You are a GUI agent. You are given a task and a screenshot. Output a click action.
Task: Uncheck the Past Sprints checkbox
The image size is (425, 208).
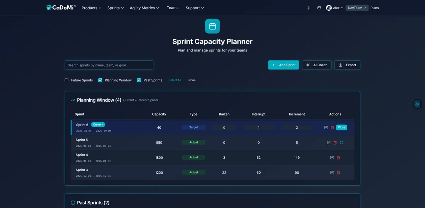point(139,80)
